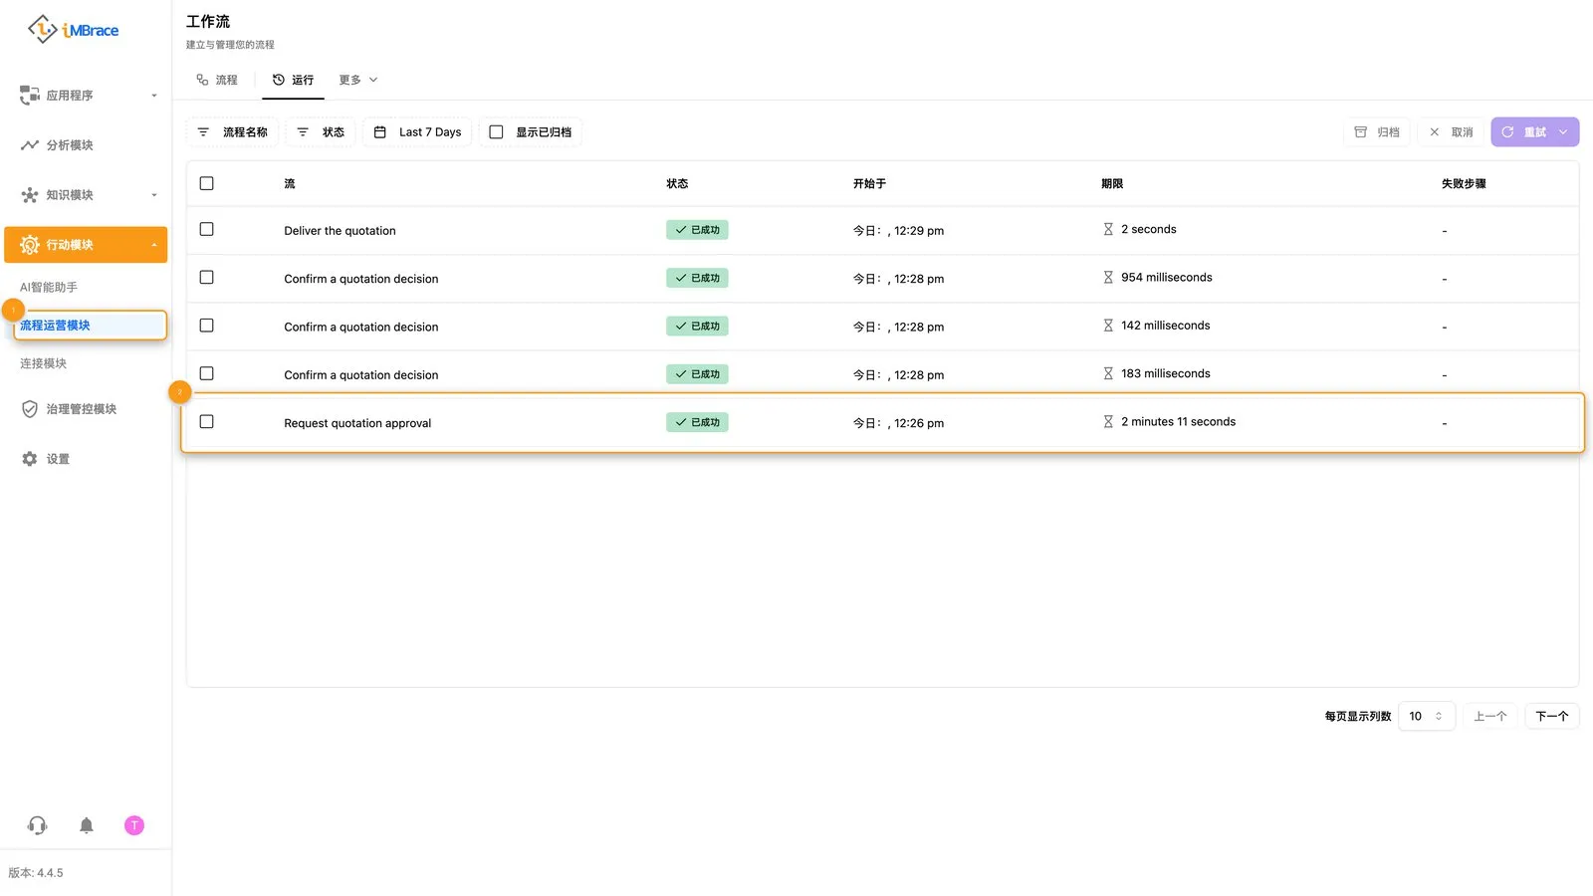Open the notifications bell

pyautogui.click(x=87, y=825)
